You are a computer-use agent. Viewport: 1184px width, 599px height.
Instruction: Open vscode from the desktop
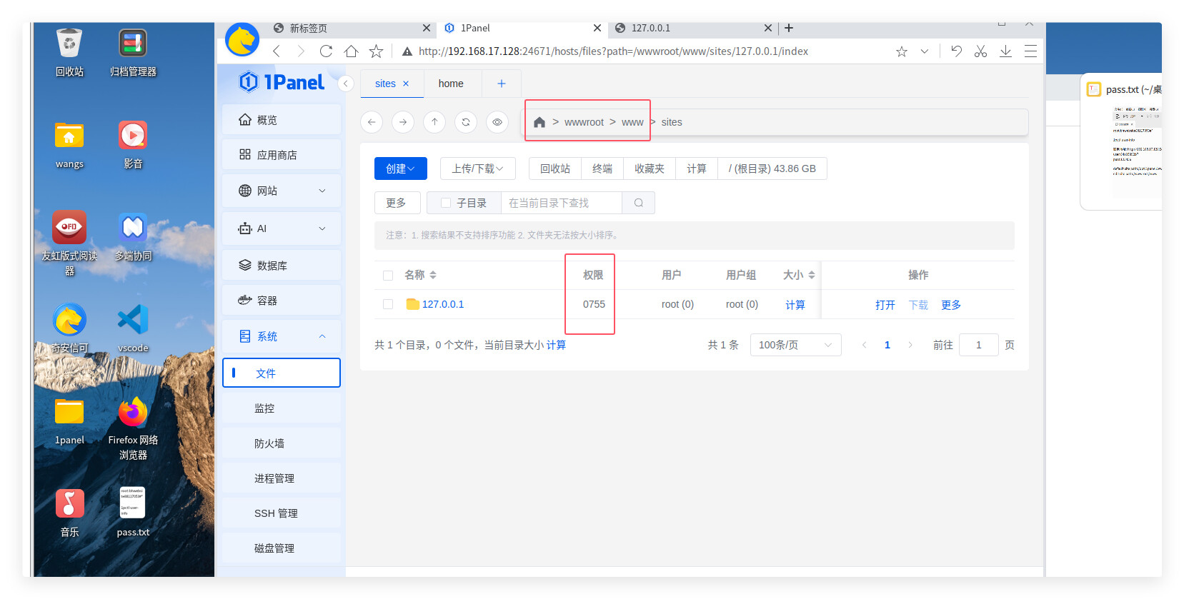(133, 321)
